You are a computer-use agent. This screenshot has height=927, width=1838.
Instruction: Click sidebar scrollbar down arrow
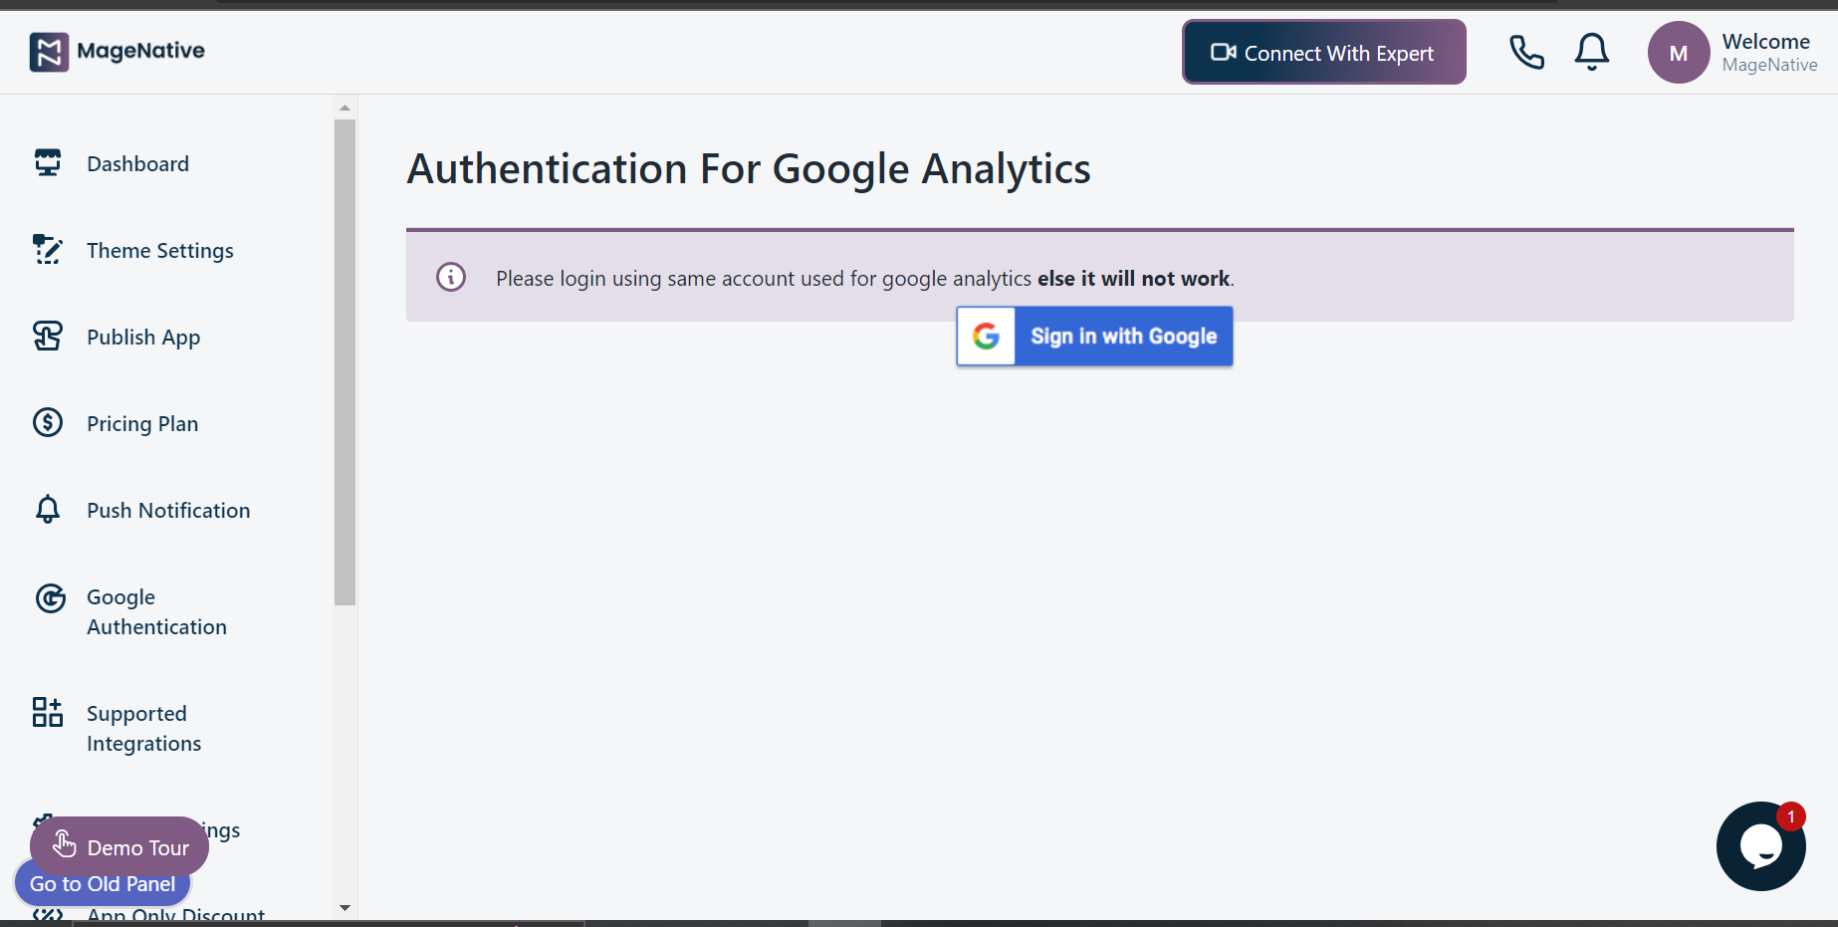click(345, 907)
